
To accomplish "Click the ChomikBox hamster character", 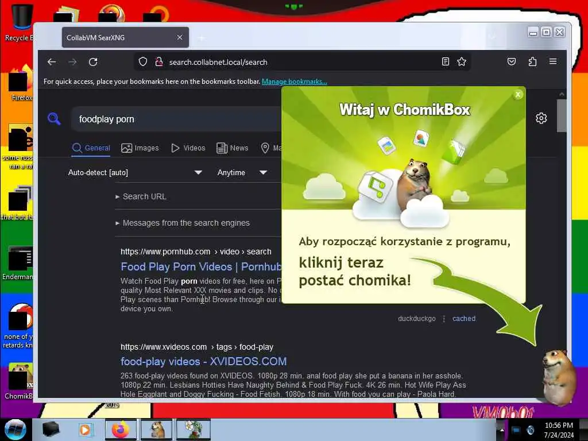I will [x=559, y=377].
